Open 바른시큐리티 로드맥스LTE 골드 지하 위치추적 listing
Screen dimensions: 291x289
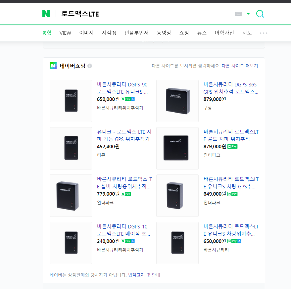click(x=231, y=135)
